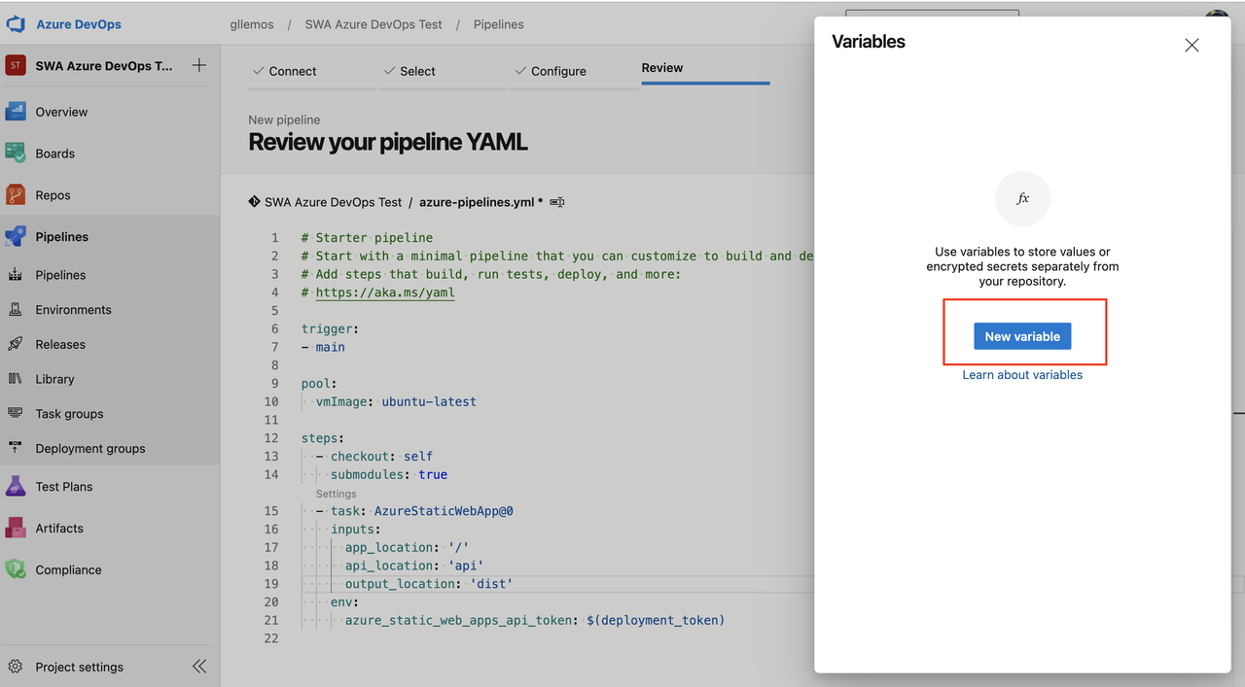This screenshot has width=1245, height=687.
Task: Click code line 'output_location: dist'
Action: click(429, 584)
